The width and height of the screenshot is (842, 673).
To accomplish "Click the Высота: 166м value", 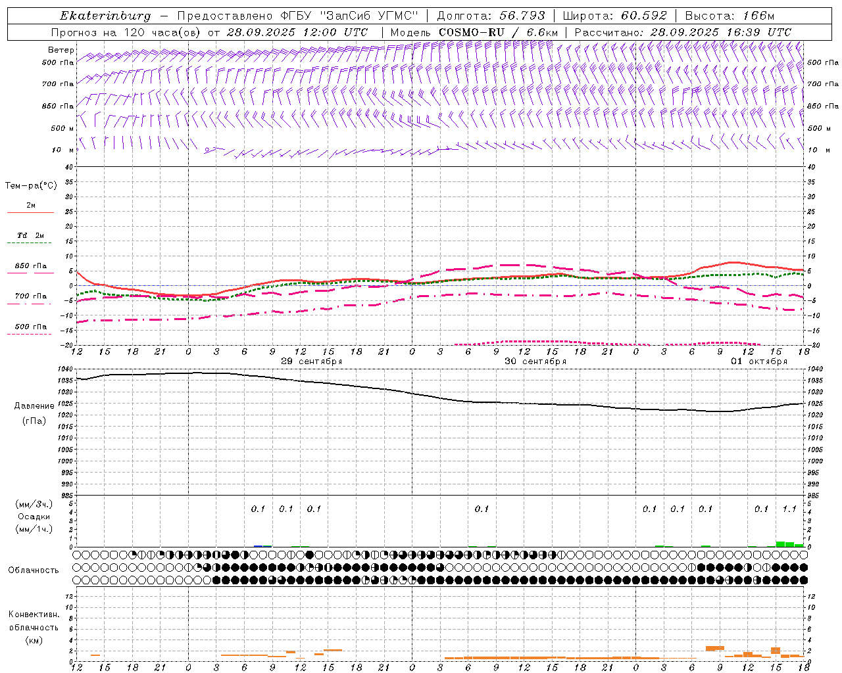I will [730, 16].
